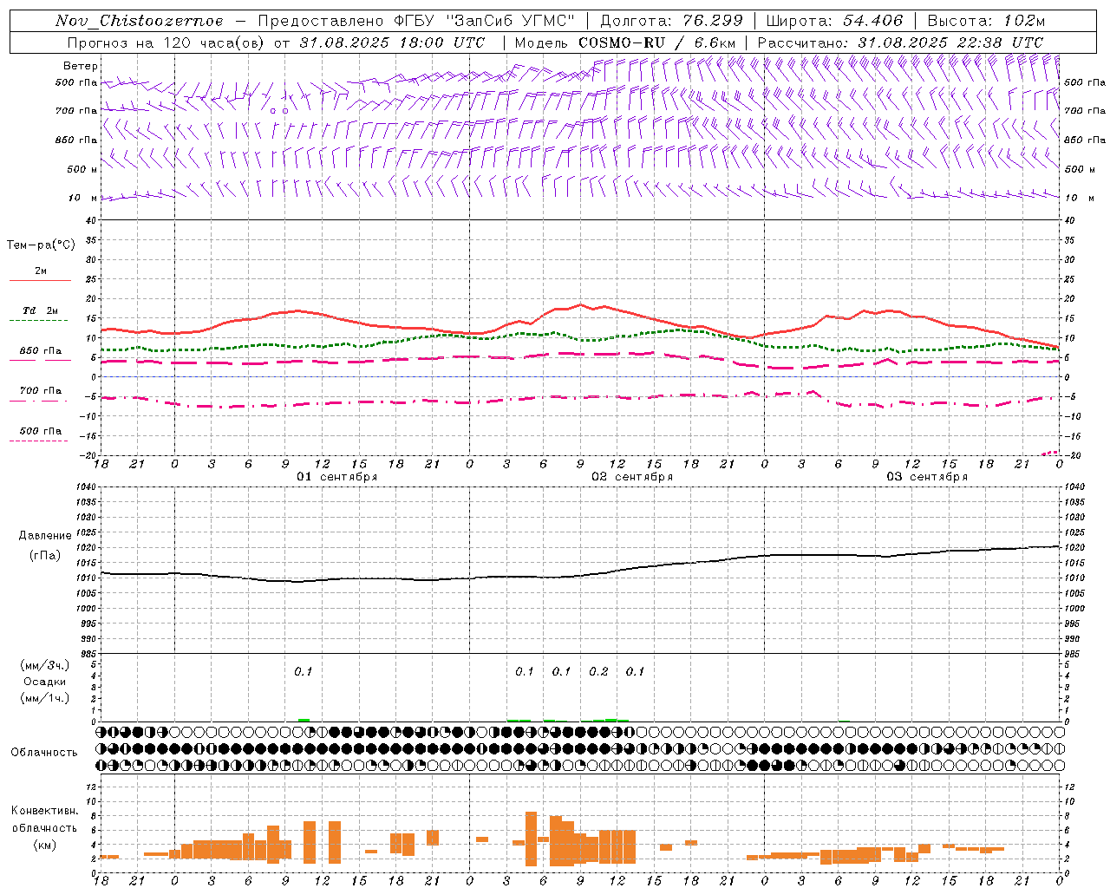The height and width of the screenshot is (888, 1110).
Task: Click the 500 гПа temperature legend entry
Action: point(41,431)
